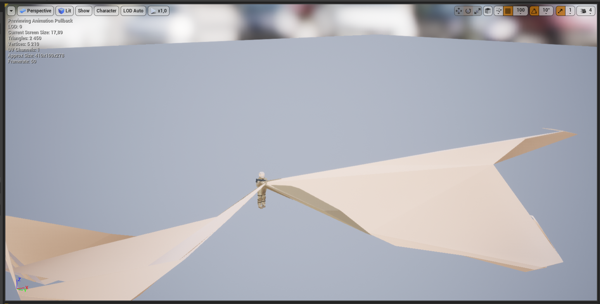
Task: Toggle rotation snapping
Action: (534, 10)
